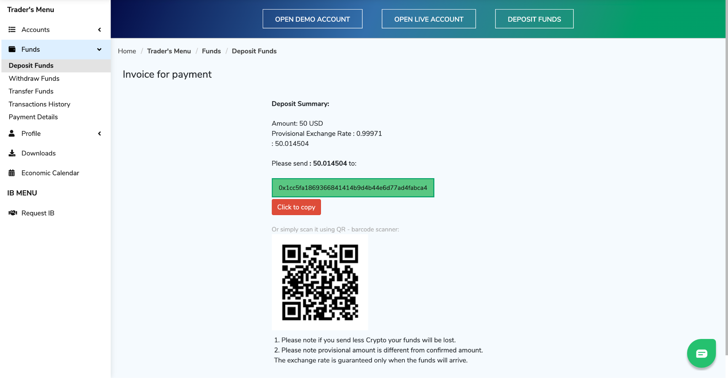Screen dimensions: 728x378
Task: Click the exchange rate guarantee sentence
Action: pos(371,360)
